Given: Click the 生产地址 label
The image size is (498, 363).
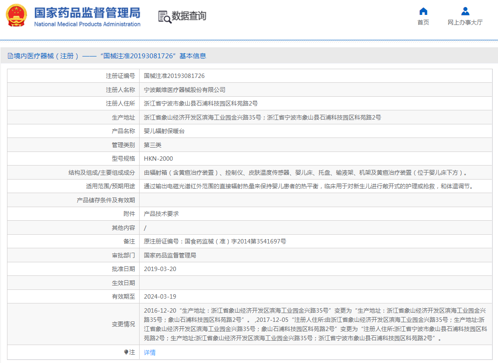Looking at the screenshot, I should (x=123, y=118).
